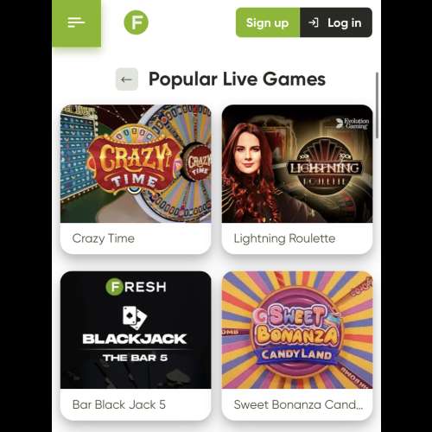Click the Sign up button
The width and height of the screenshot is (432, 432).
268,22
